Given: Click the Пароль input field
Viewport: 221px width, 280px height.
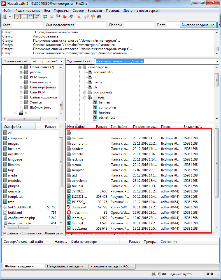Looking at the screenshot, I should point(139,25).
